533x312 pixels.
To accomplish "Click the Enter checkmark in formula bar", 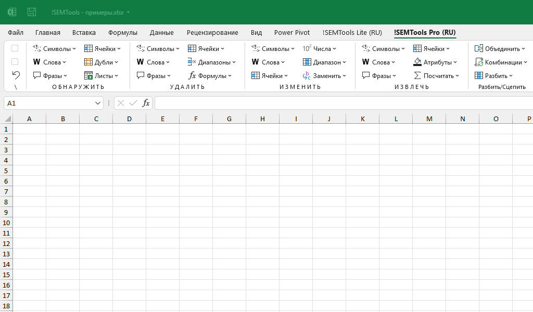I will (x=133, y=103).
